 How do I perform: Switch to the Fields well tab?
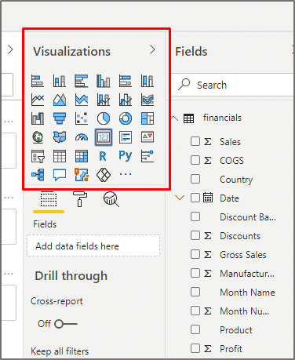pos(49,199)
